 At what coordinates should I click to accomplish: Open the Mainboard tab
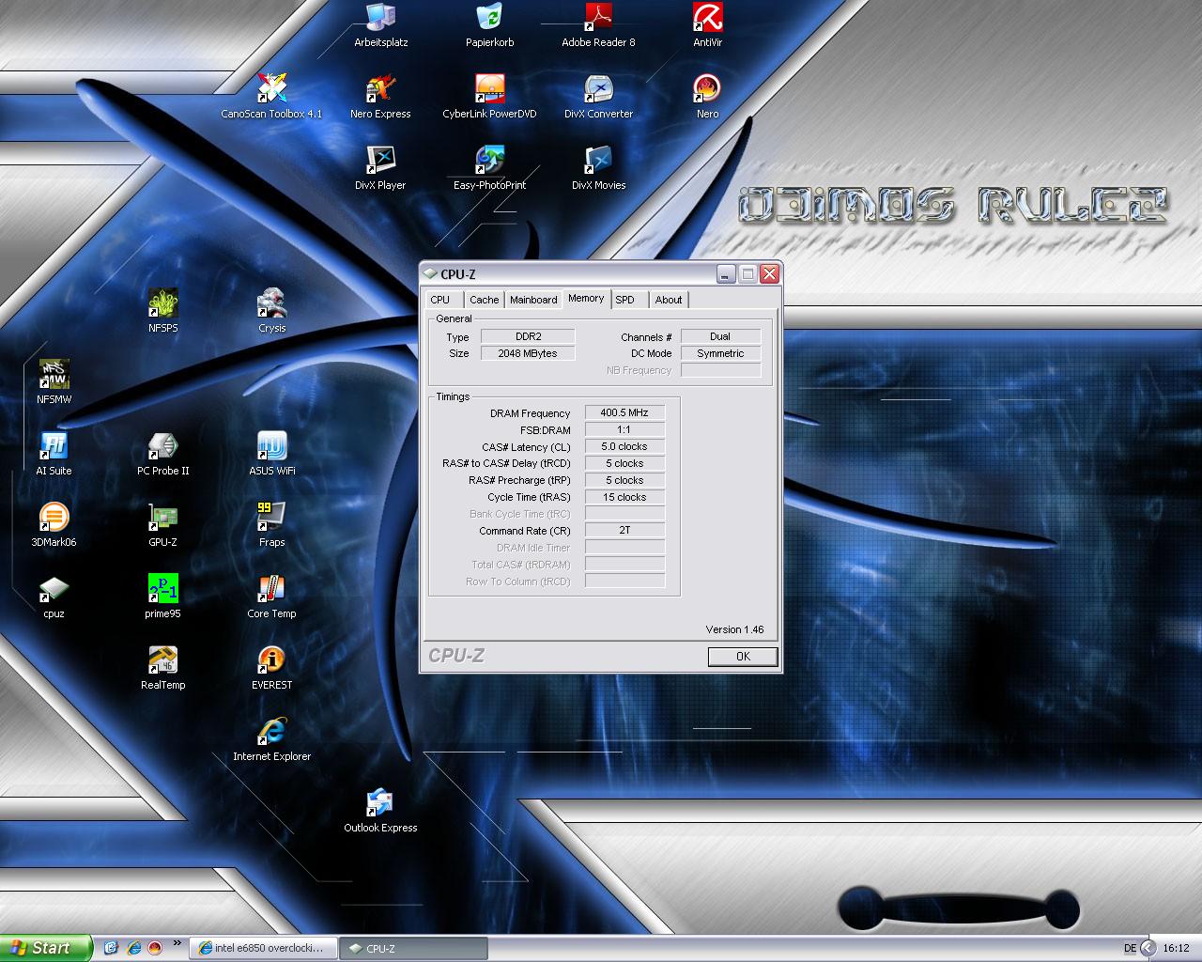pos(533,300)
